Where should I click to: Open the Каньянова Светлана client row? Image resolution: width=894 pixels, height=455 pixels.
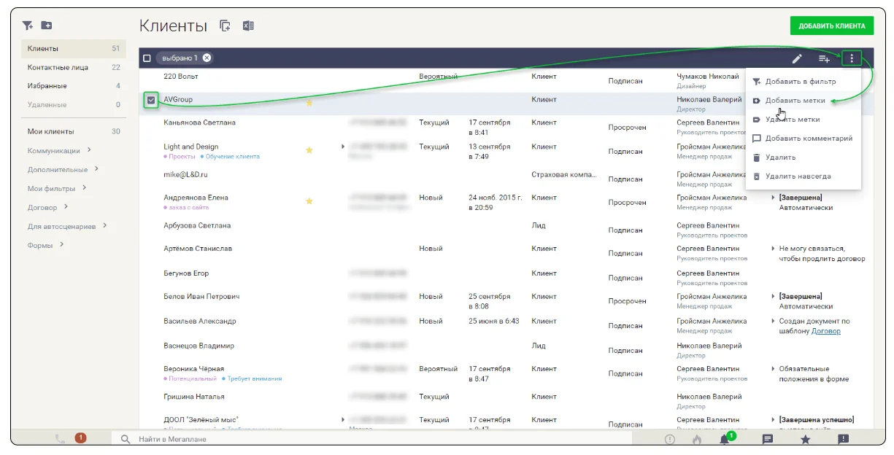coord(199,122)
